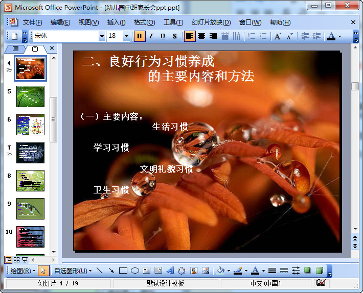Insert WordArt
This screenshot has height=293, width=363.
tap(170, 271)
